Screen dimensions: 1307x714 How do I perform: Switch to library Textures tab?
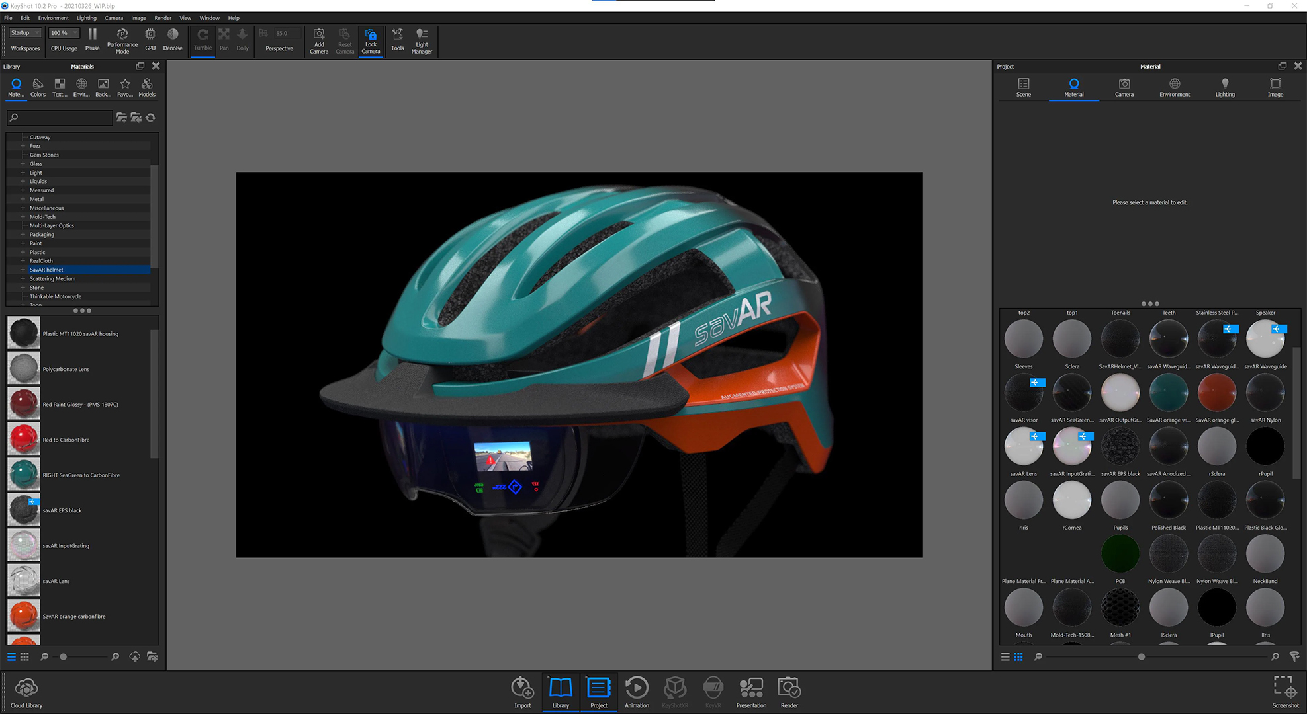60,87
